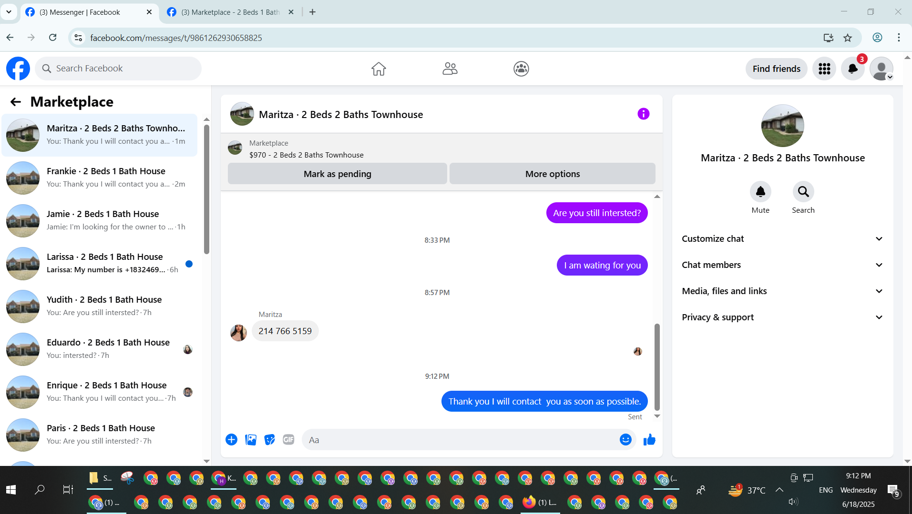Bookmark this page with the star icon
912x514 pixels.
tap(847, 38)
